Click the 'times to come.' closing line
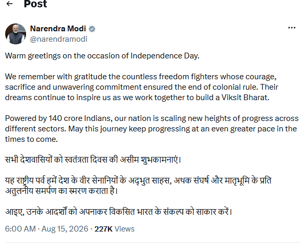 [31, 139]
